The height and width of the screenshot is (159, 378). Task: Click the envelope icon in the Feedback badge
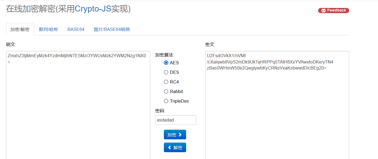323,10
